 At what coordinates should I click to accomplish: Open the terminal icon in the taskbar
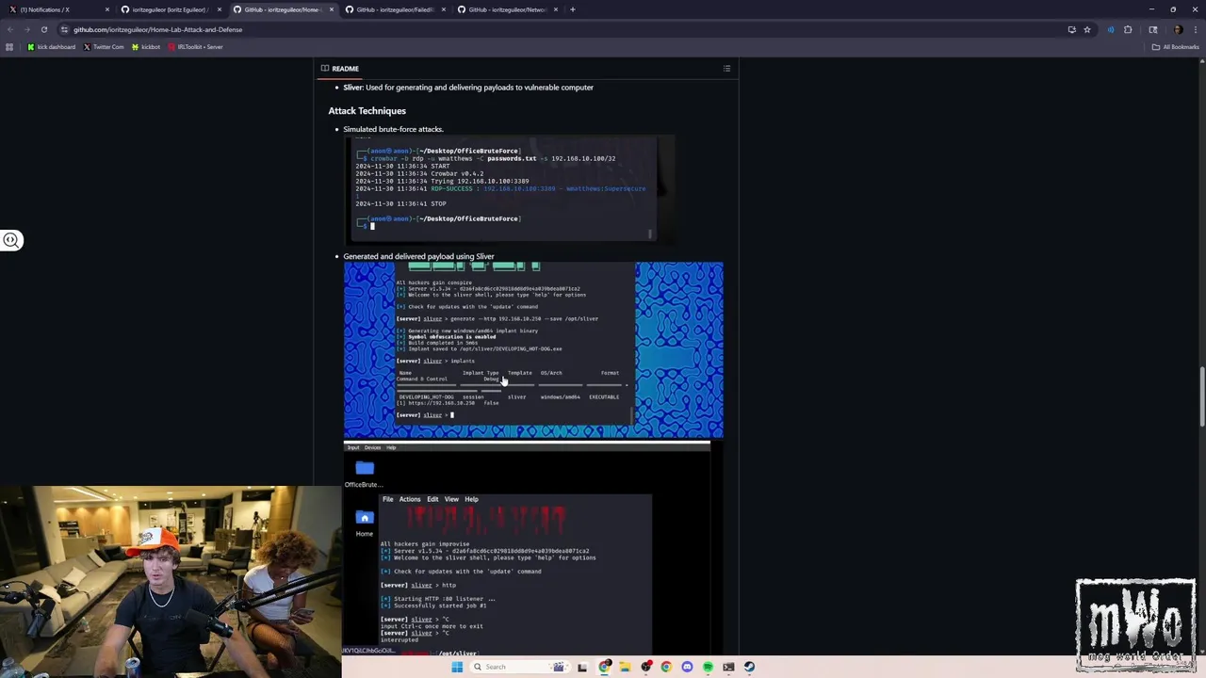pos(728,667)
